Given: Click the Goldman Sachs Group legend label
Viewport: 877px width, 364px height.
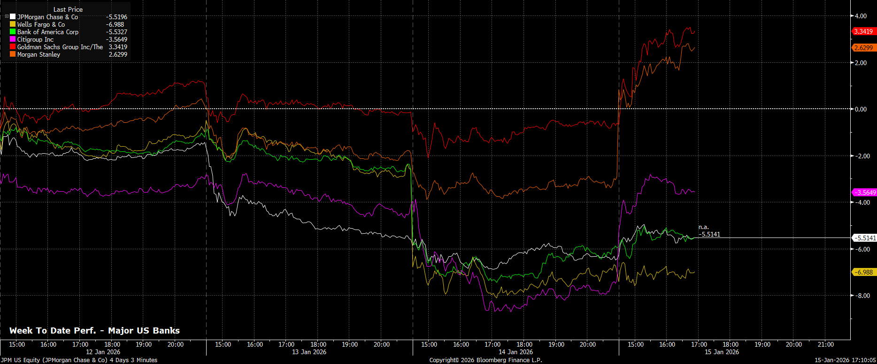Looking at the screenshot, I should coord(60,47).
